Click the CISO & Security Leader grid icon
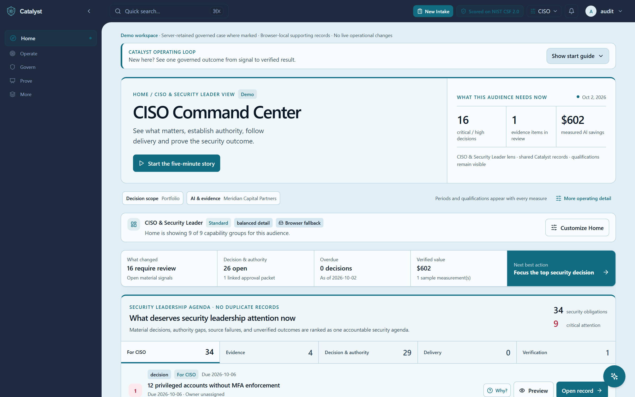Viewport: 635px width, 397px height. pyautogui.click(x=134, y=224)
